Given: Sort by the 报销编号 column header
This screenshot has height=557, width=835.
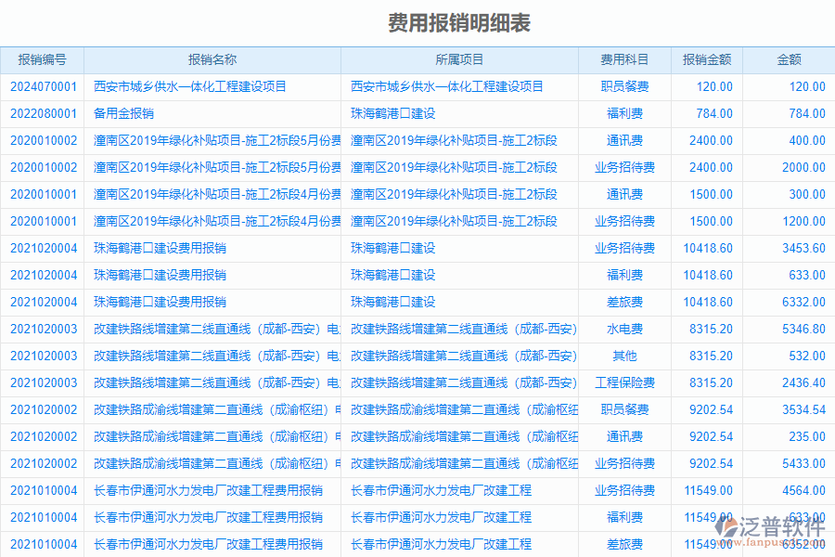Looking at the screenshot, I should [44, 58].
